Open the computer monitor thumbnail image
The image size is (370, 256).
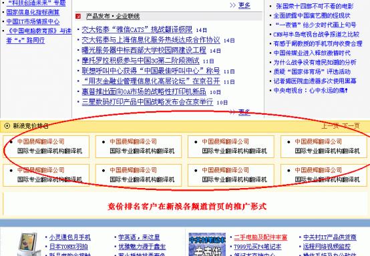28,244
